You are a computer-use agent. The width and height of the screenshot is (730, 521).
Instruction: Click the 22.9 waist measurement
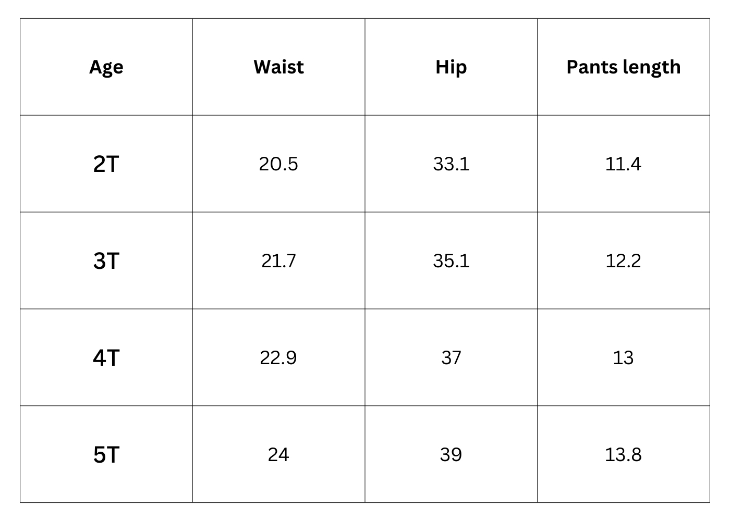[278, 358]
